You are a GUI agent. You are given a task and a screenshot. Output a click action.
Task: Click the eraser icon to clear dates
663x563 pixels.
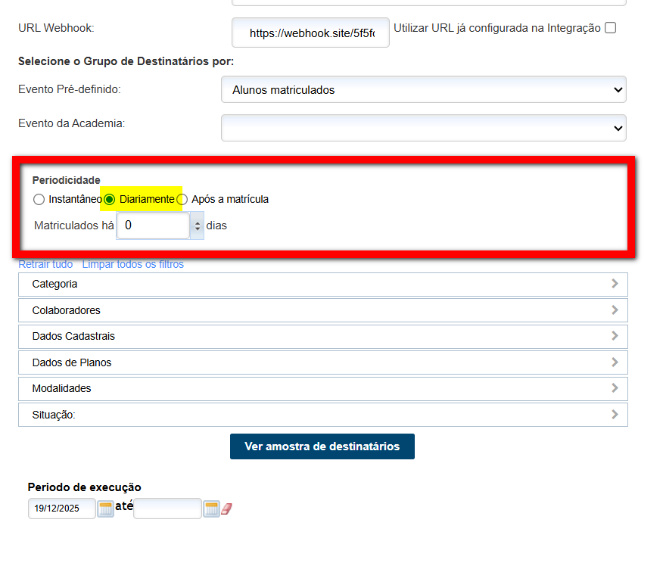click(226, 509)
